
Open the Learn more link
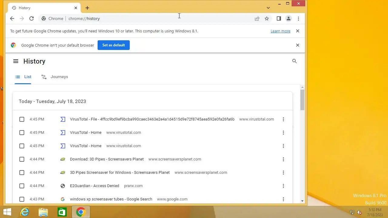[280, 31]
